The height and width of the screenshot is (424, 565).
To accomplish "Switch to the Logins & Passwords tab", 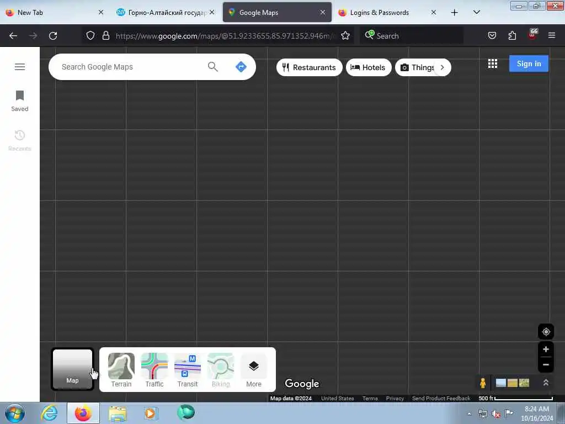I will (387, 13).
